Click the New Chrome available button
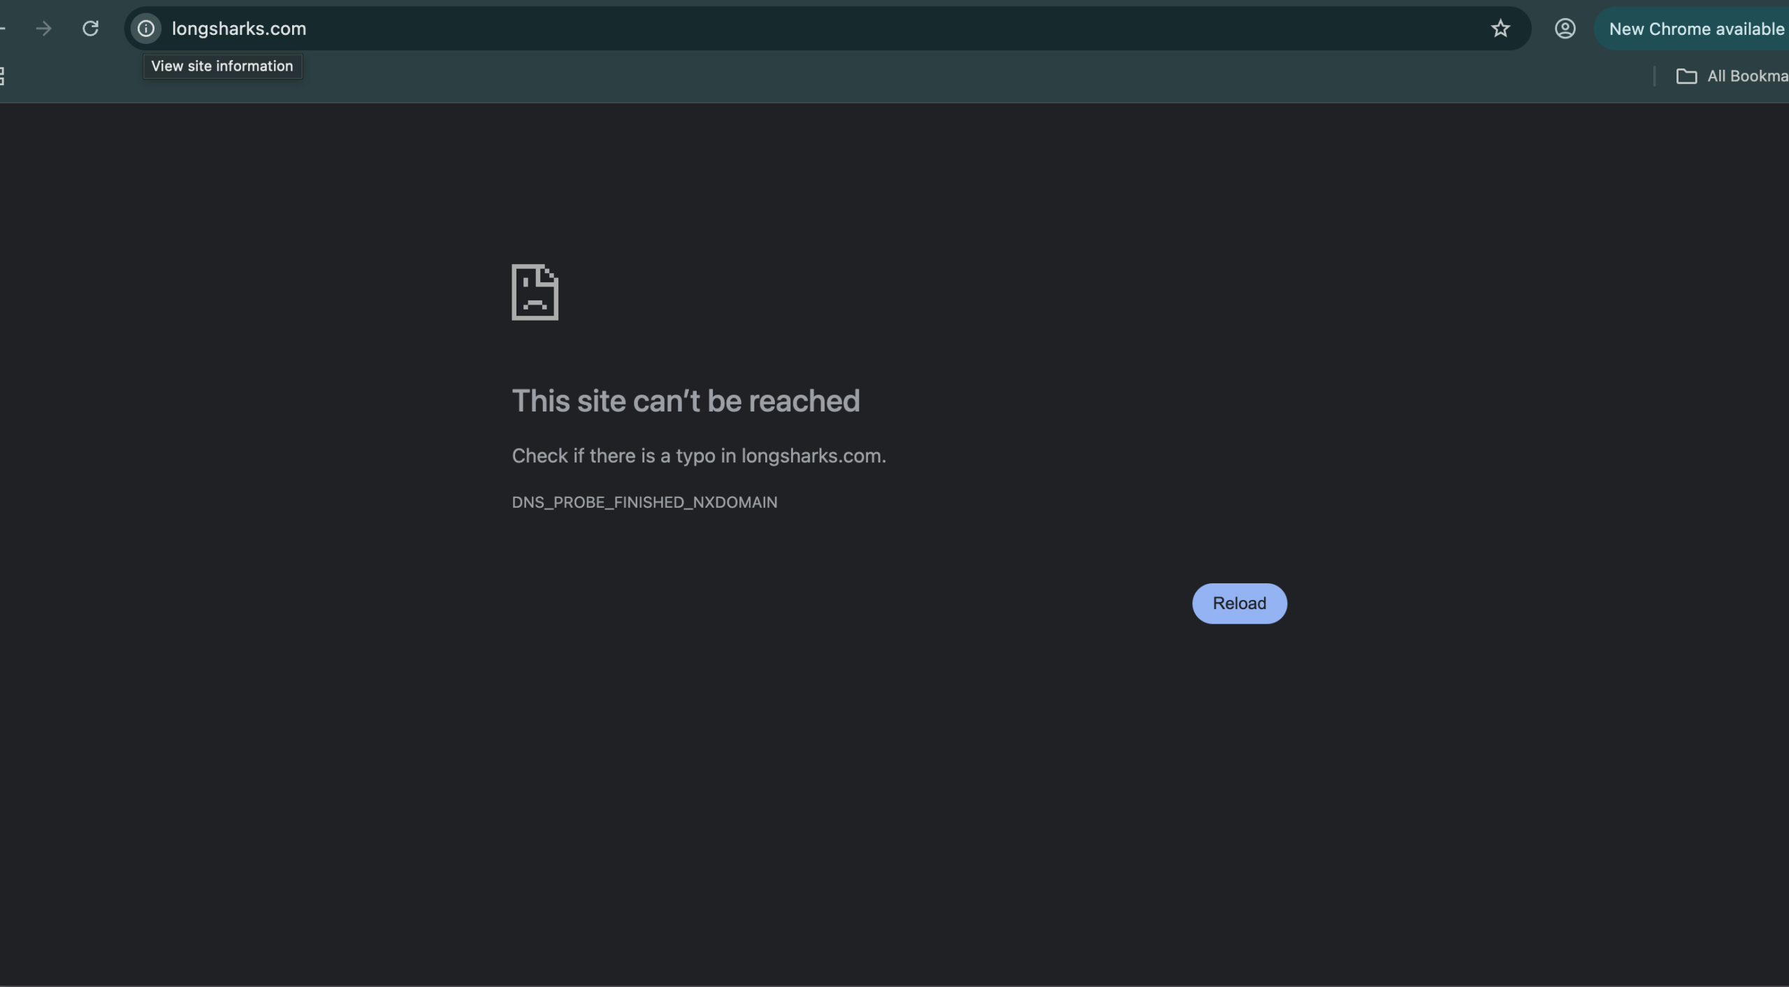1789x987 pixels. (x=1696, y=29)
